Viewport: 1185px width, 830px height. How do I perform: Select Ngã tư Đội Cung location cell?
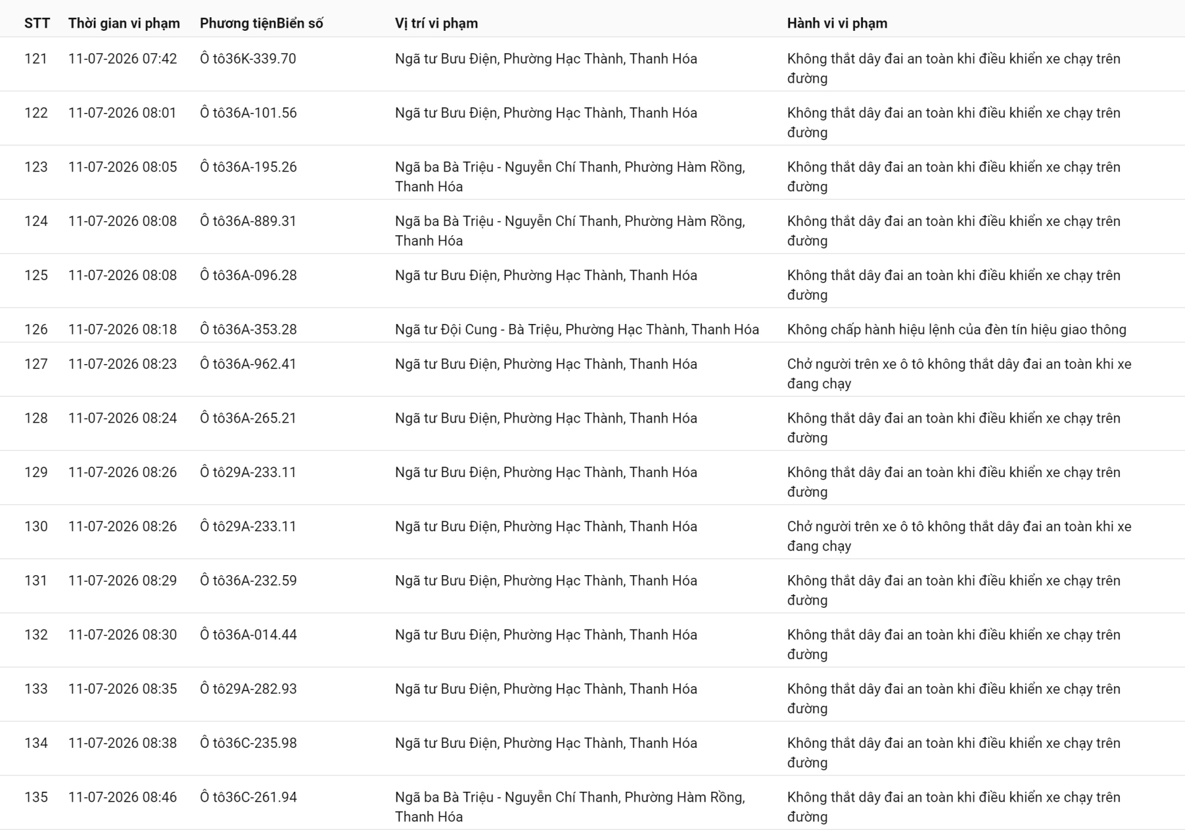577,330
